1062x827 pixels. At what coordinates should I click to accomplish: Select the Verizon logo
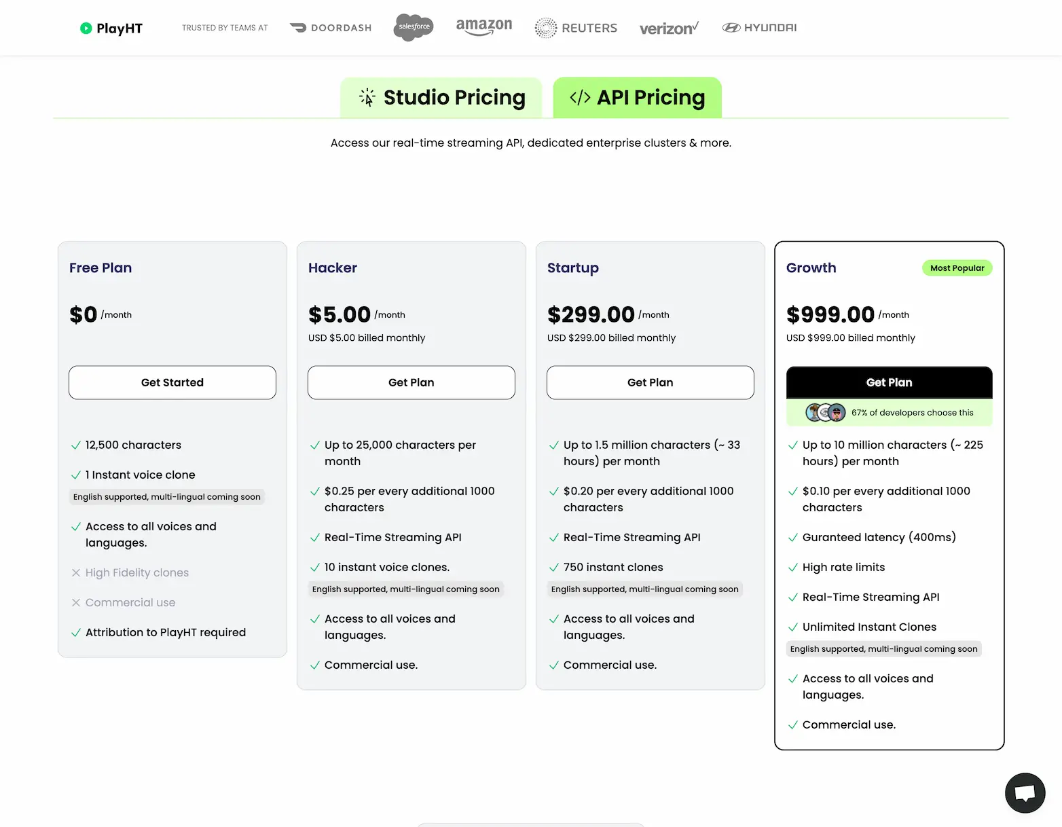[x=669, y=28]
